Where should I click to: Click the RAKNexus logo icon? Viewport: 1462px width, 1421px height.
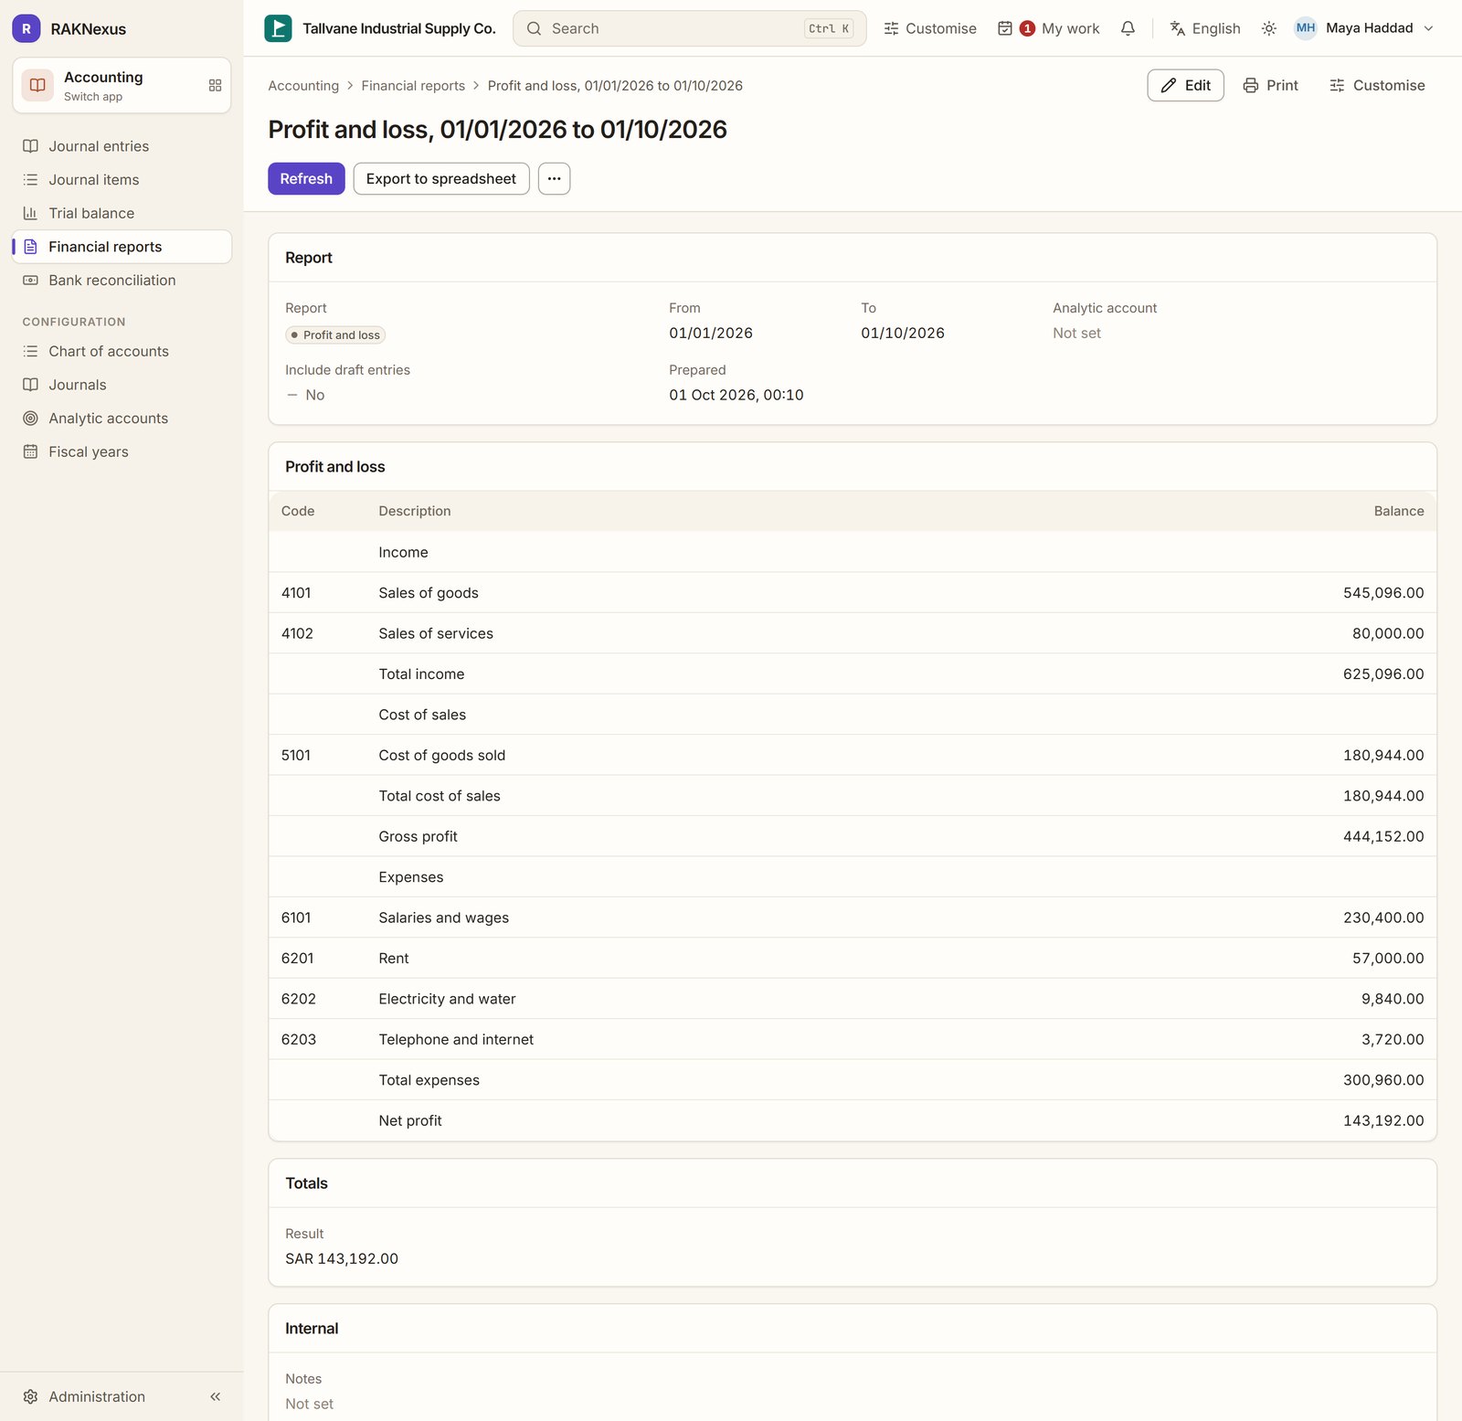[x=26, y=28]
